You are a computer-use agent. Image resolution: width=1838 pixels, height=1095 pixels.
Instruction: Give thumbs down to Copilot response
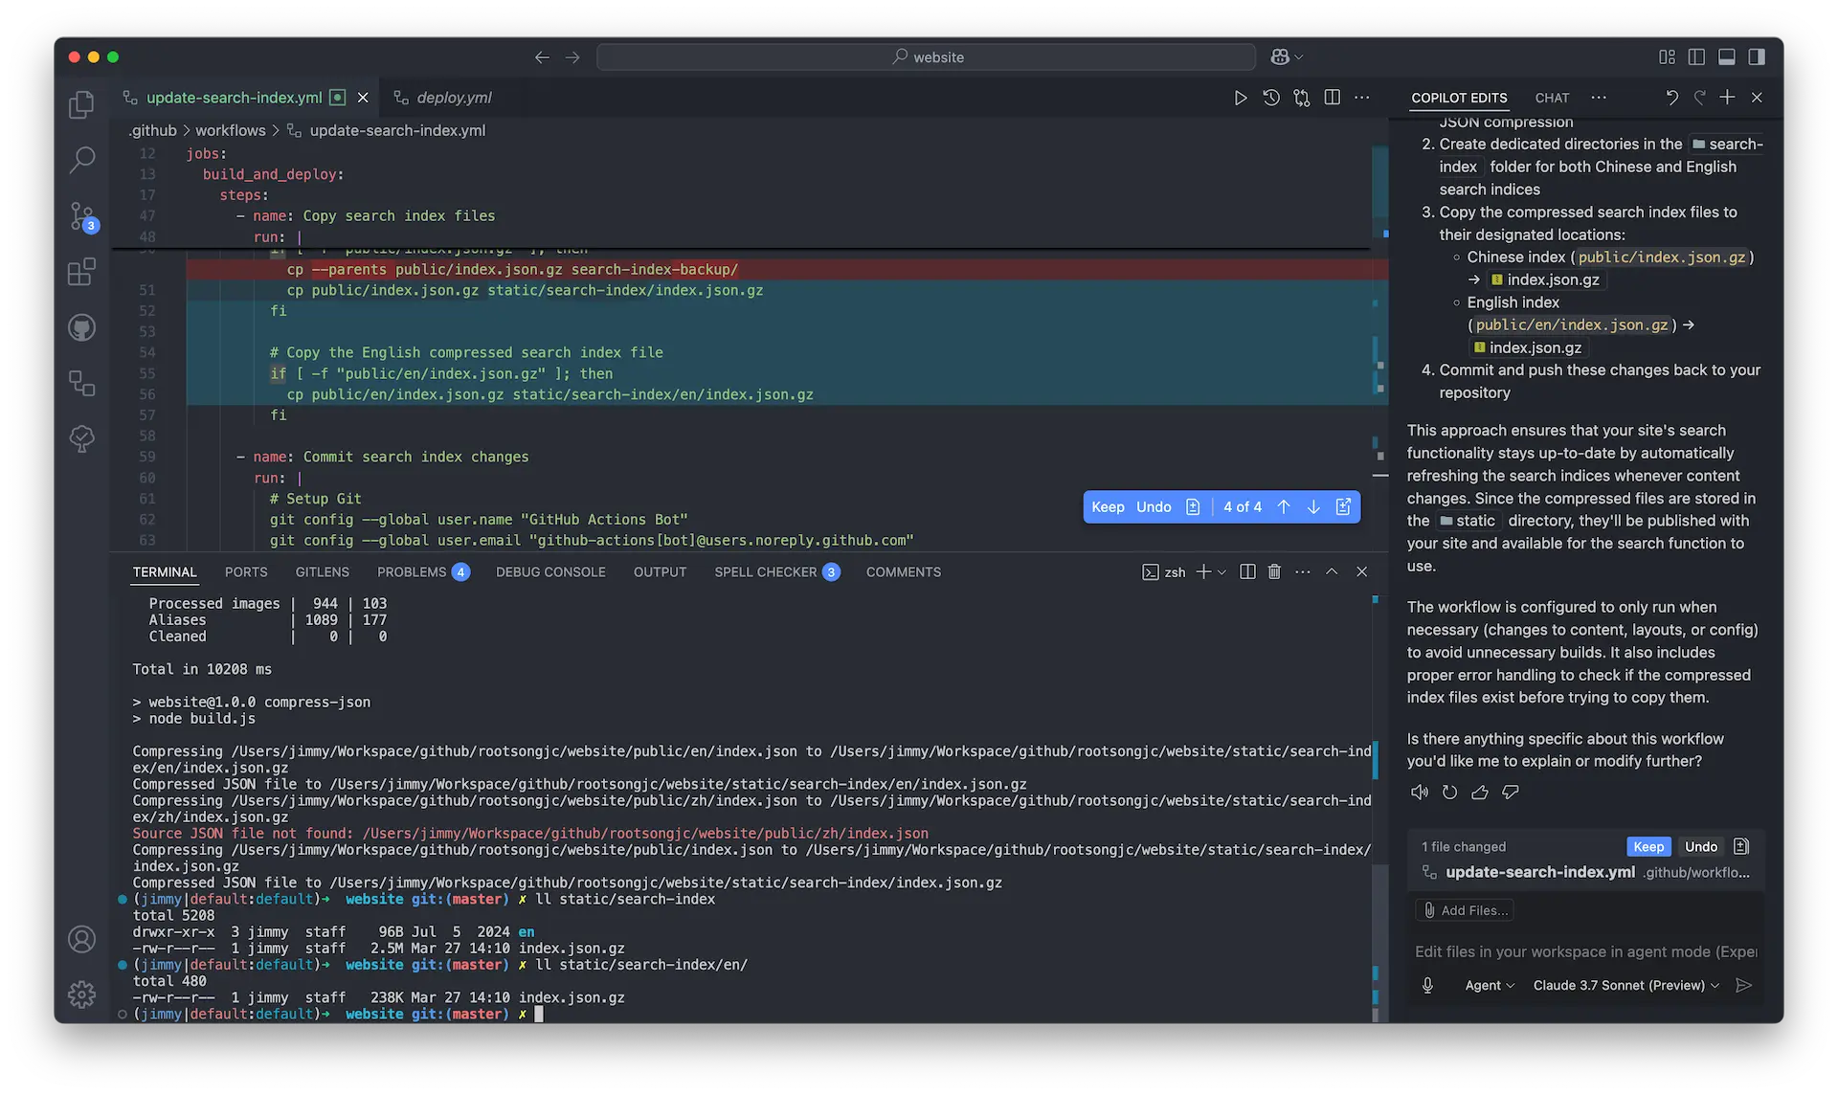[1511, 793]
